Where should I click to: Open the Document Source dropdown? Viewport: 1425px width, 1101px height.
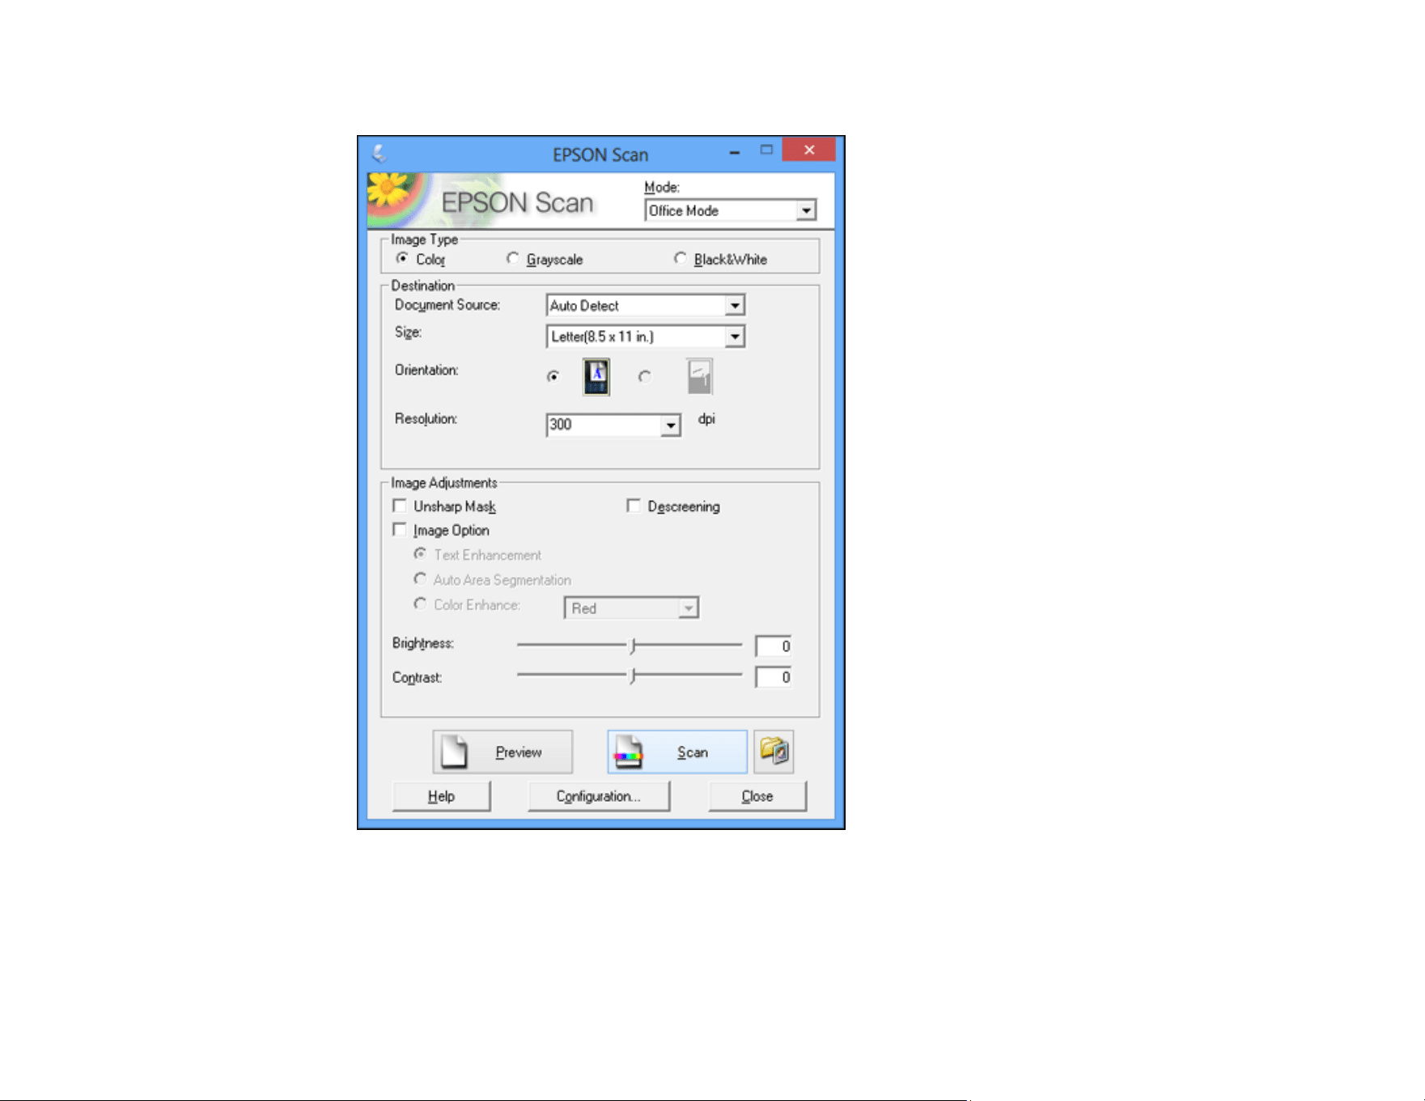tap(646, 306)
